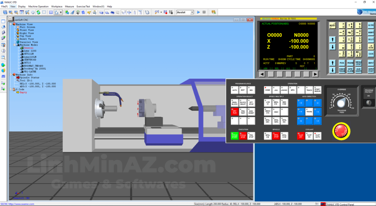Viewport: 376px width, 206px height.
Task: Click the HOME operation button
Action: pyautogui.click(x=268, y=90)
